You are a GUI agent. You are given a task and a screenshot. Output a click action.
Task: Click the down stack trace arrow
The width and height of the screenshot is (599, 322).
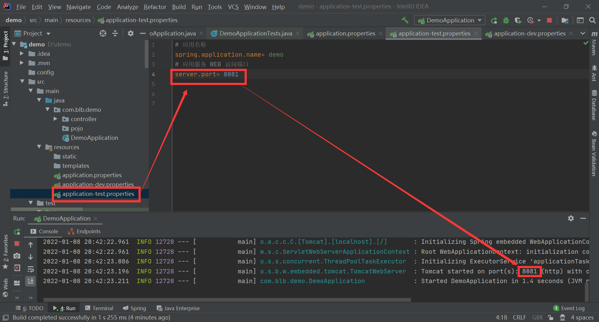(x=31, y=257)
